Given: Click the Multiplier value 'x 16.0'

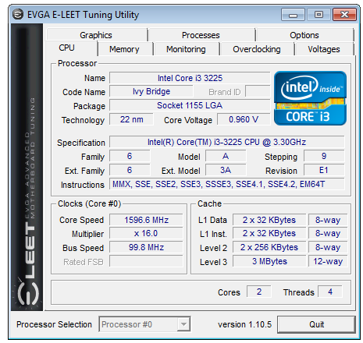Looking at the screenshot, I should [x=146, y=233].
